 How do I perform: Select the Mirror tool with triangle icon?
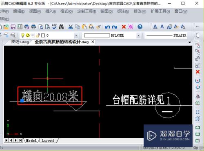pyautogui.click(x=198, y=96)
